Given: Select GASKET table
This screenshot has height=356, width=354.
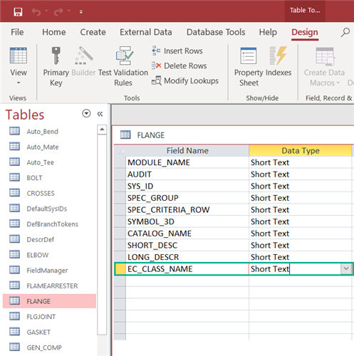Looking at the screenshot, I should 38,332.
